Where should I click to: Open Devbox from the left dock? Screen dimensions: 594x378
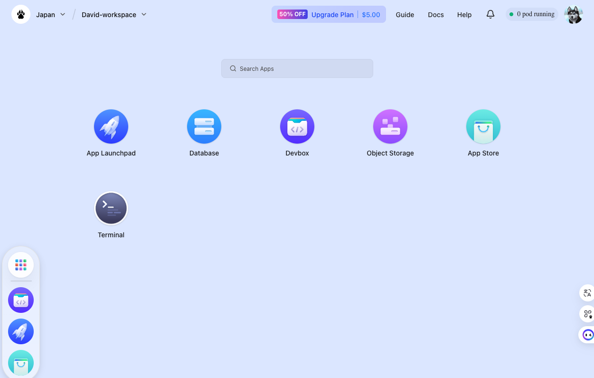click(x=21, y=300)
